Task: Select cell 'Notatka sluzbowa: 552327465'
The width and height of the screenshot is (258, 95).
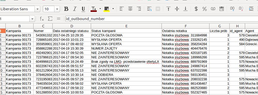Action: pyautogui.click(x=186, y=92)
